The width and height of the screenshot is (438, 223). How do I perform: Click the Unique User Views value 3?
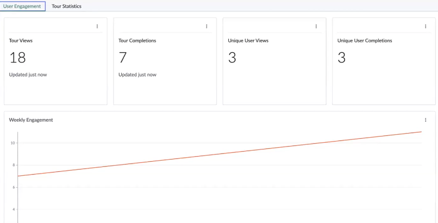(x=232, y=58)
